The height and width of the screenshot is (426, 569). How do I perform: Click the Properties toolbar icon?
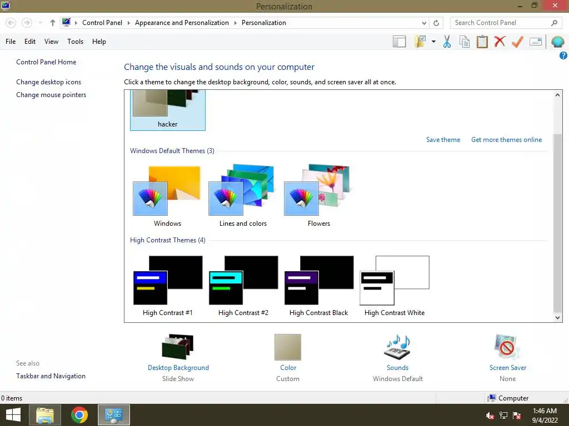tap(536, 42)
